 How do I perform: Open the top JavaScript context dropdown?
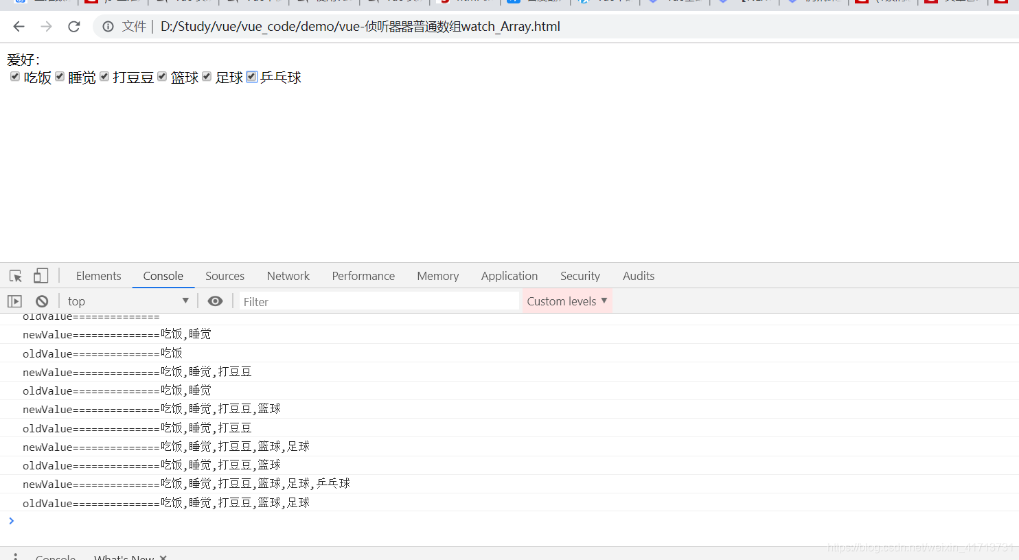[128, 301]
